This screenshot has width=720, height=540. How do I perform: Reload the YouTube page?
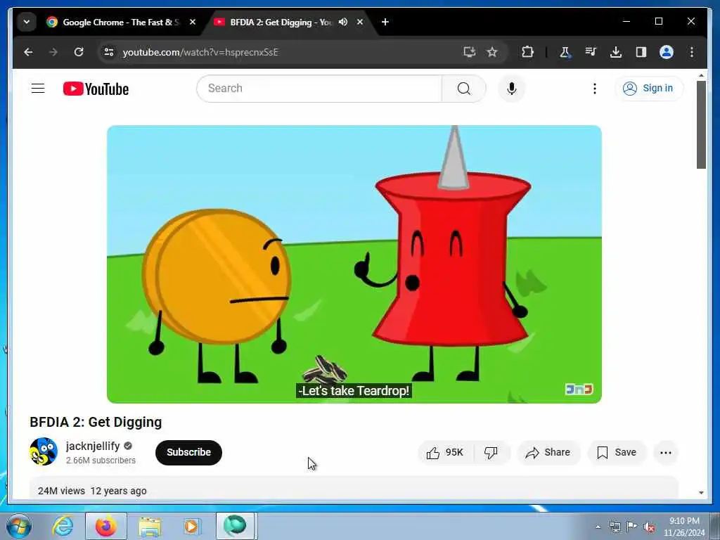pyautogui.click(x=79, y=52)
